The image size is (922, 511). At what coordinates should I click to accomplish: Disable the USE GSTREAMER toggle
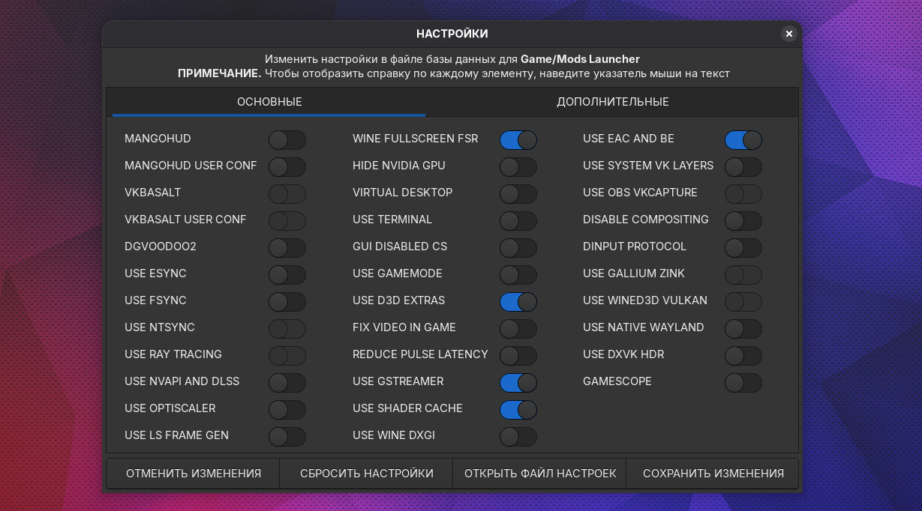pyautogui.click(x=518, y=382)
